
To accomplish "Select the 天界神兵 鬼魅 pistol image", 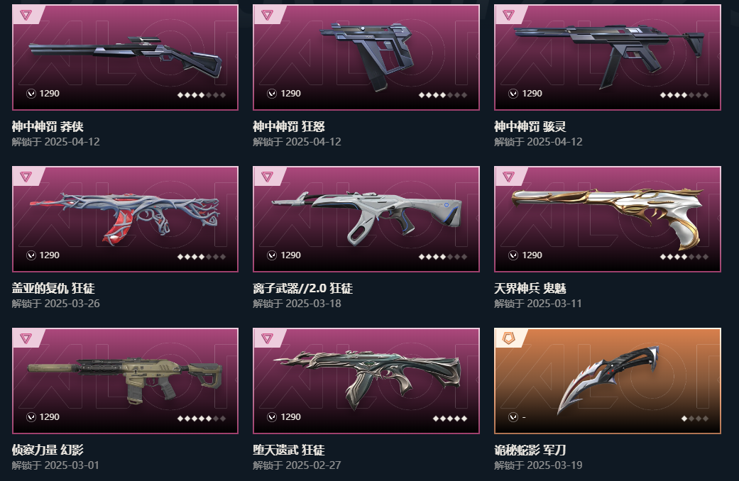I will tap(608, 217).
